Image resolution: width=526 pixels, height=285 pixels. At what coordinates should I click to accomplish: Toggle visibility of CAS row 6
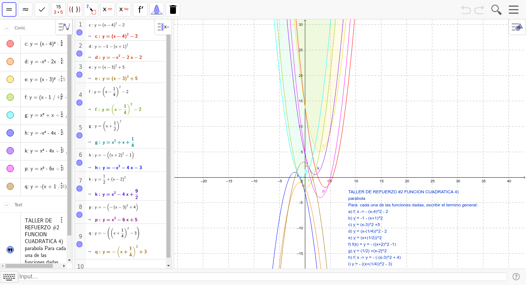click(x=79, y=163)
